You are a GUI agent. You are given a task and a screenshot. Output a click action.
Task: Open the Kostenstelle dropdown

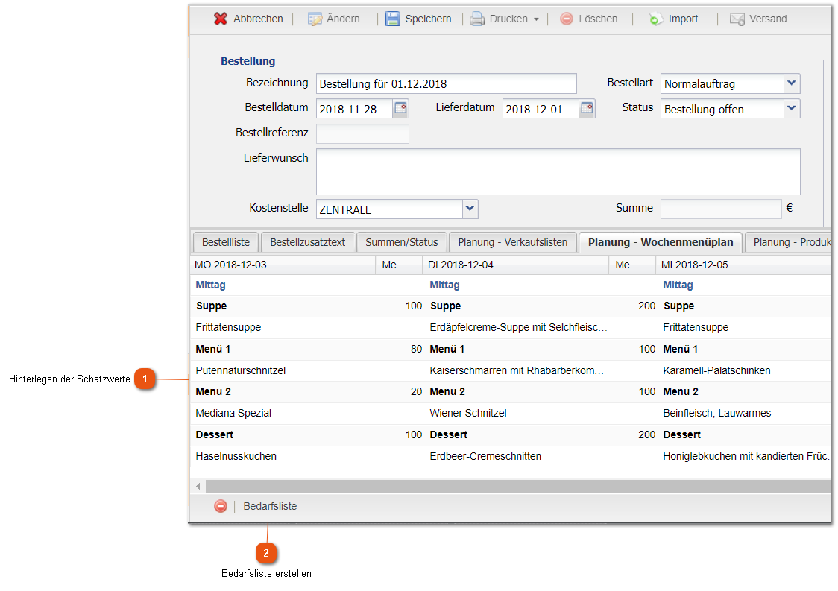[470, 209]
